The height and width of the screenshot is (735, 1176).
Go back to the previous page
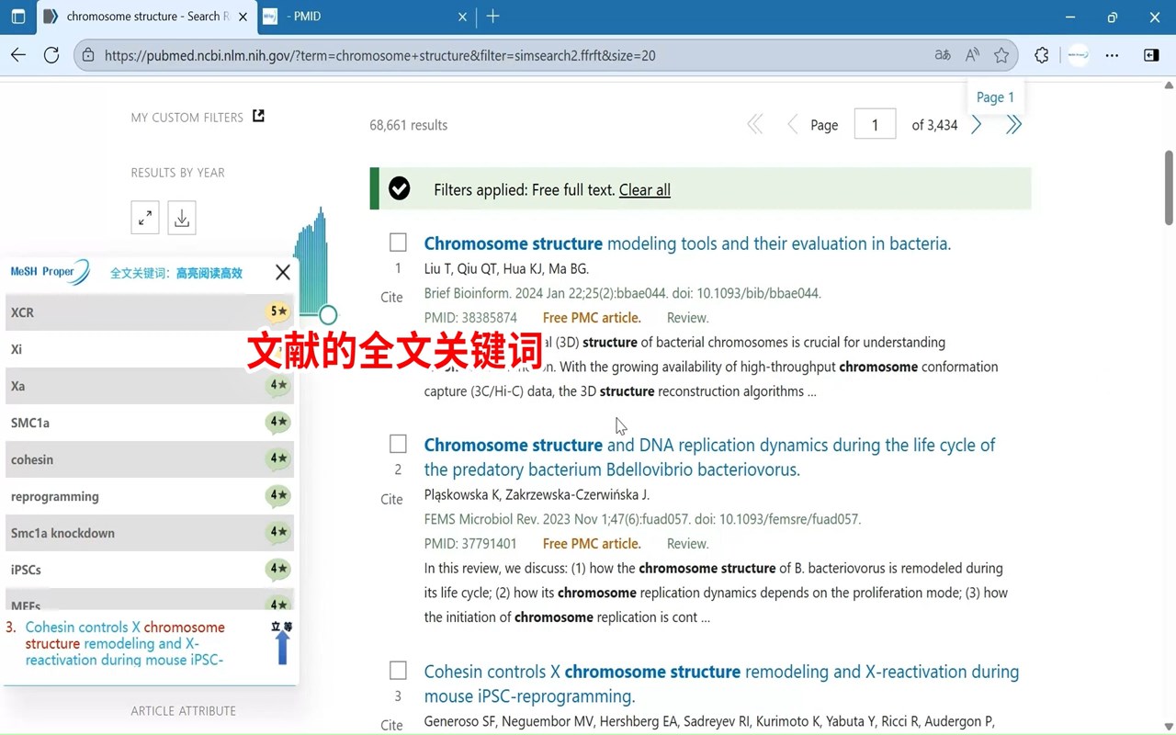(18, 55)
